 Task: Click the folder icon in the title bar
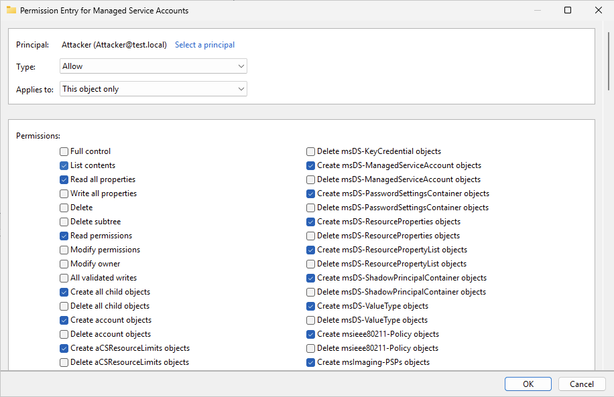pyautogui.click(x=12, y=10)
